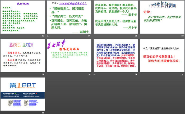
Task: Click slide number 33 label
Action: coord(43,113)
